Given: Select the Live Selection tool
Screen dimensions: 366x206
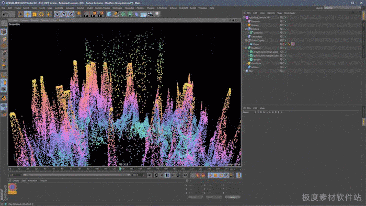Looking at the screenshot, I should click(20, 14).
